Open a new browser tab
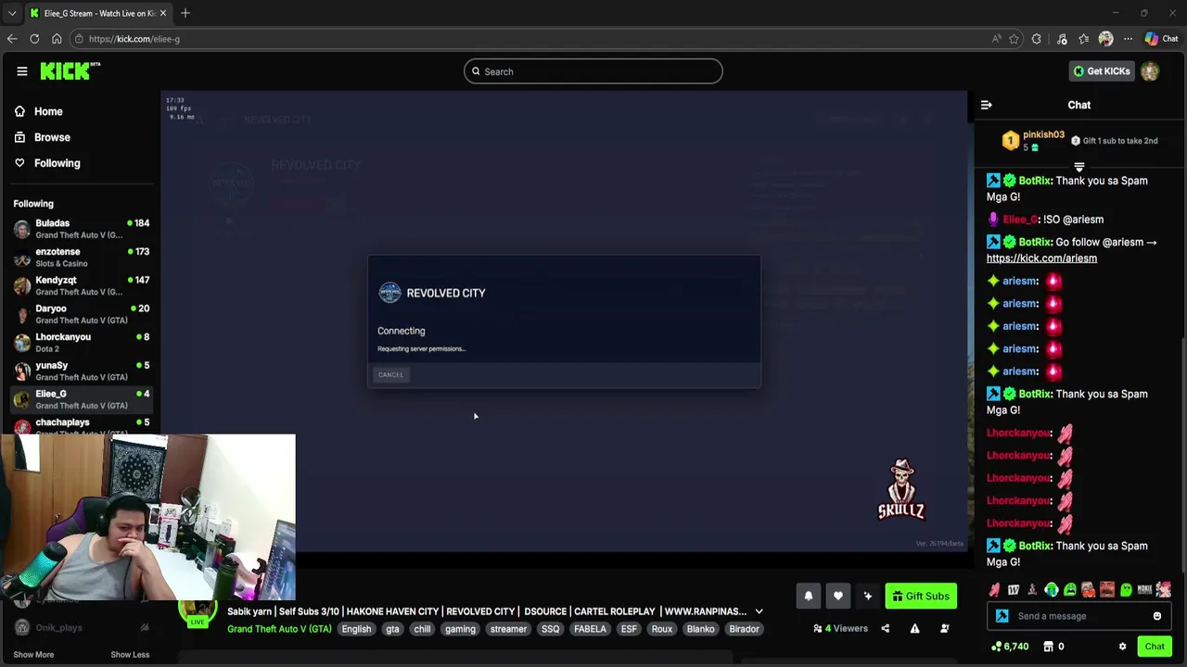Screen dimensions: 1187x667 pyautogui.click(x=185, y=13)
